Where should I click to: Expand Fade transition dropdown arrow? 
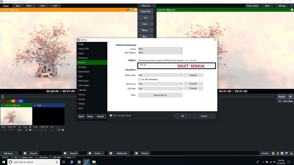click(x=152, y=24)
